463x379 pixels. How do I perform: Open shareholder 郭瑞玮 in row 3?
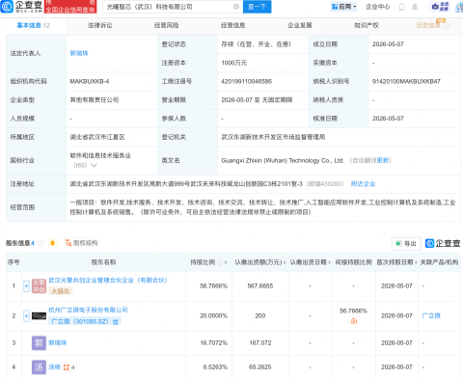tap(57, 342)
